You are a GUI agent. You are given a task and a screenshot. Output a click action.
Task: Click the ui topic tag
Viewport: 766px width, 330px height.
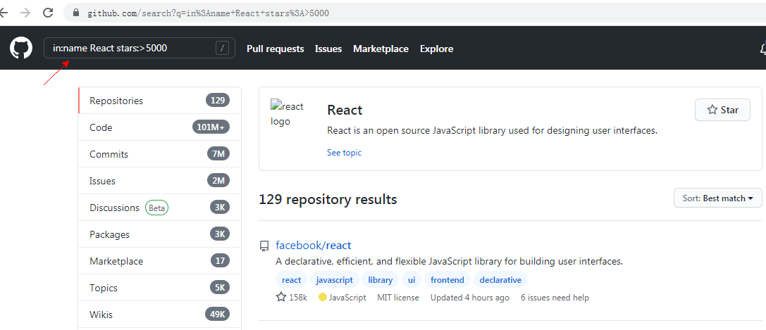point(412,280)
